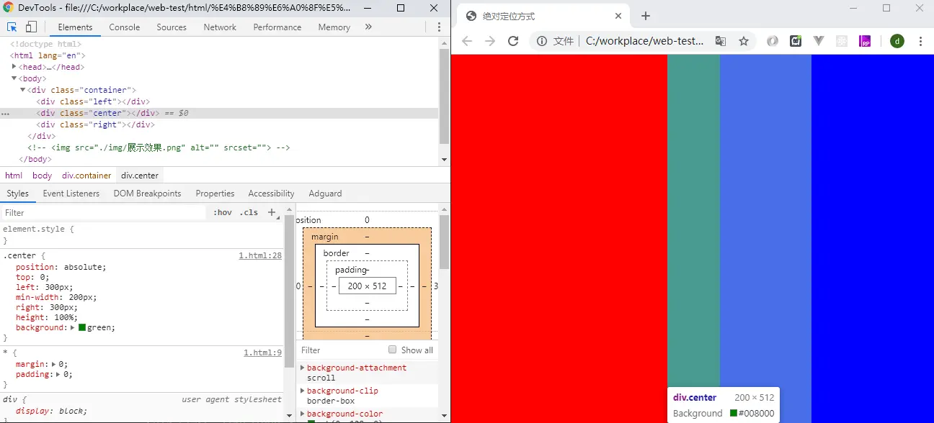The image size is (934, 423).
Task: Click the browser address bar URL
Action: tap(645, 41)
